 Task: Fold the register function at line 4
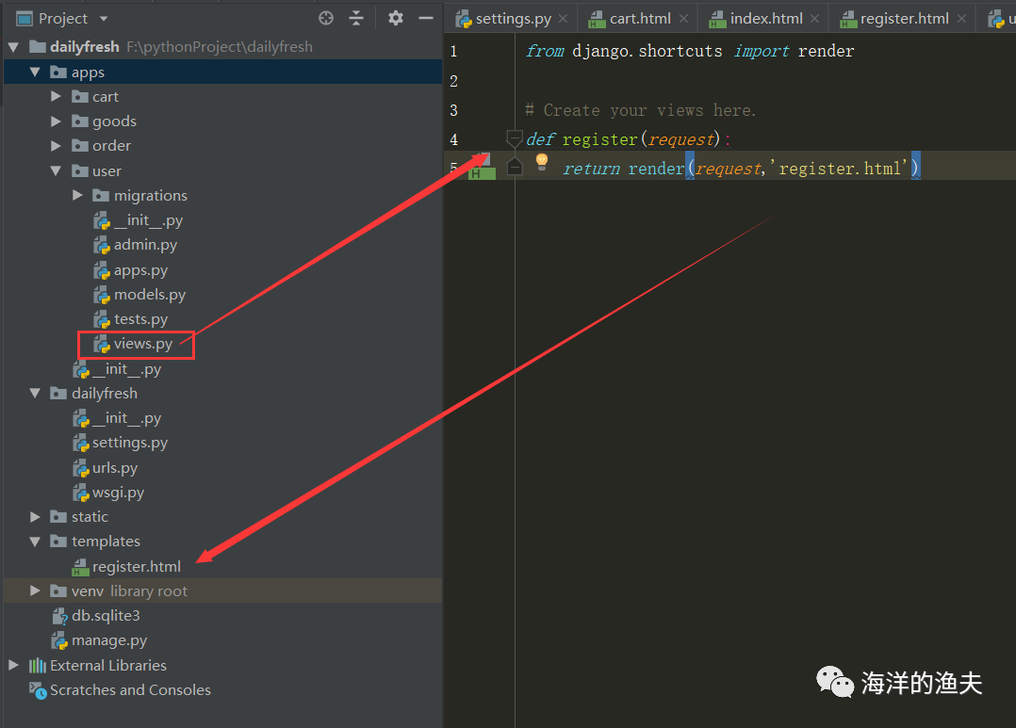pyautogui.click(x=515, y=138)
